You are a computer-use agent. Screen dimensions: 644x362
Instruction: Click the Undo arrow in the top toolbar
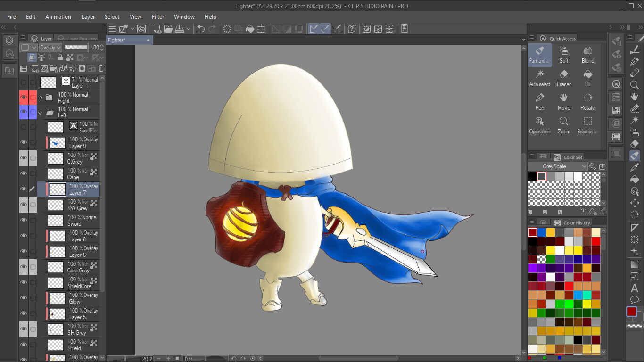(x=201, y=29)
